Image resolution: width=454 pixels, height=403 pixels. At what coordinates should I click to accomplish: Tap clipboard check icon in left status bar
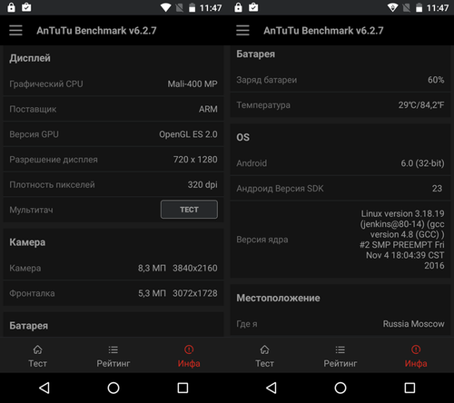click(26, 7)
